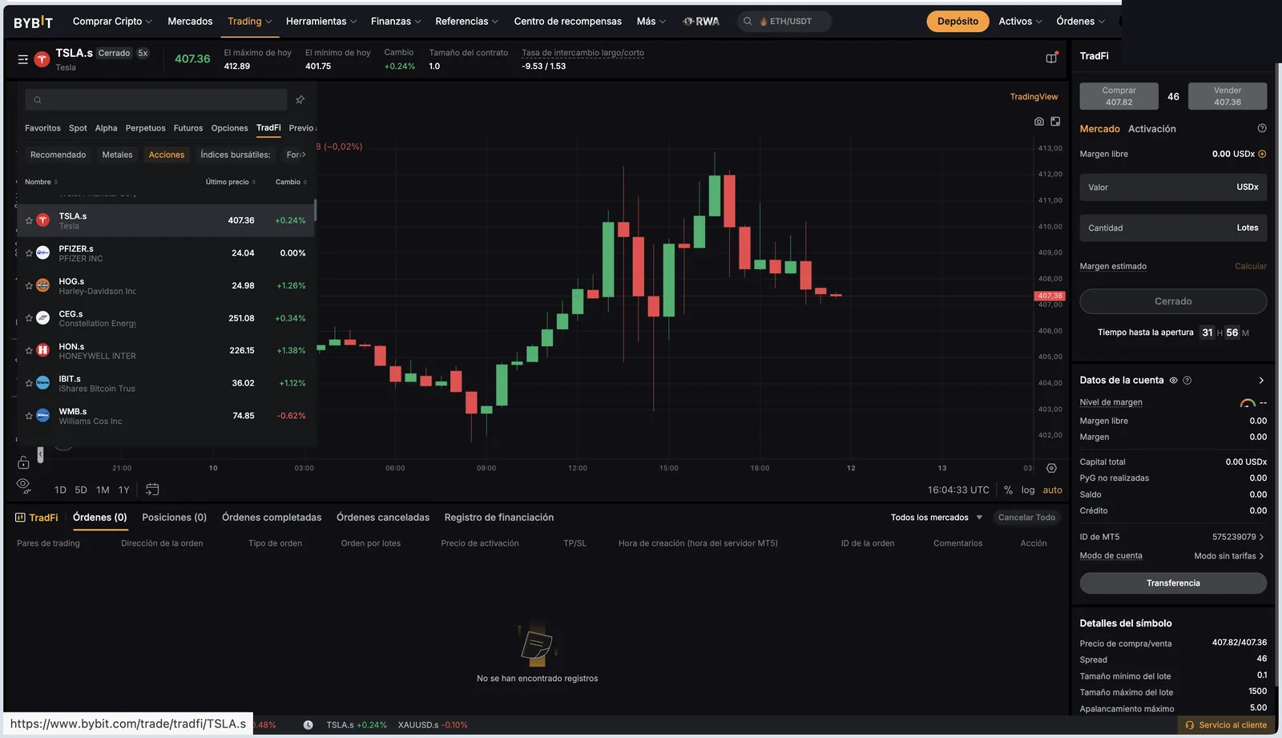Favorite PFIZER.s with its star

29,253
